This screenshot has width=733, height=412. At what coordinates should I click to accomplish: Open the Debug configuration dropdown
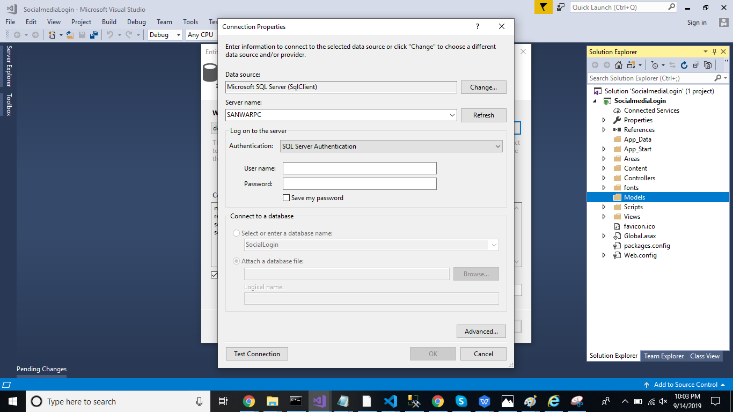coord(165,35)
